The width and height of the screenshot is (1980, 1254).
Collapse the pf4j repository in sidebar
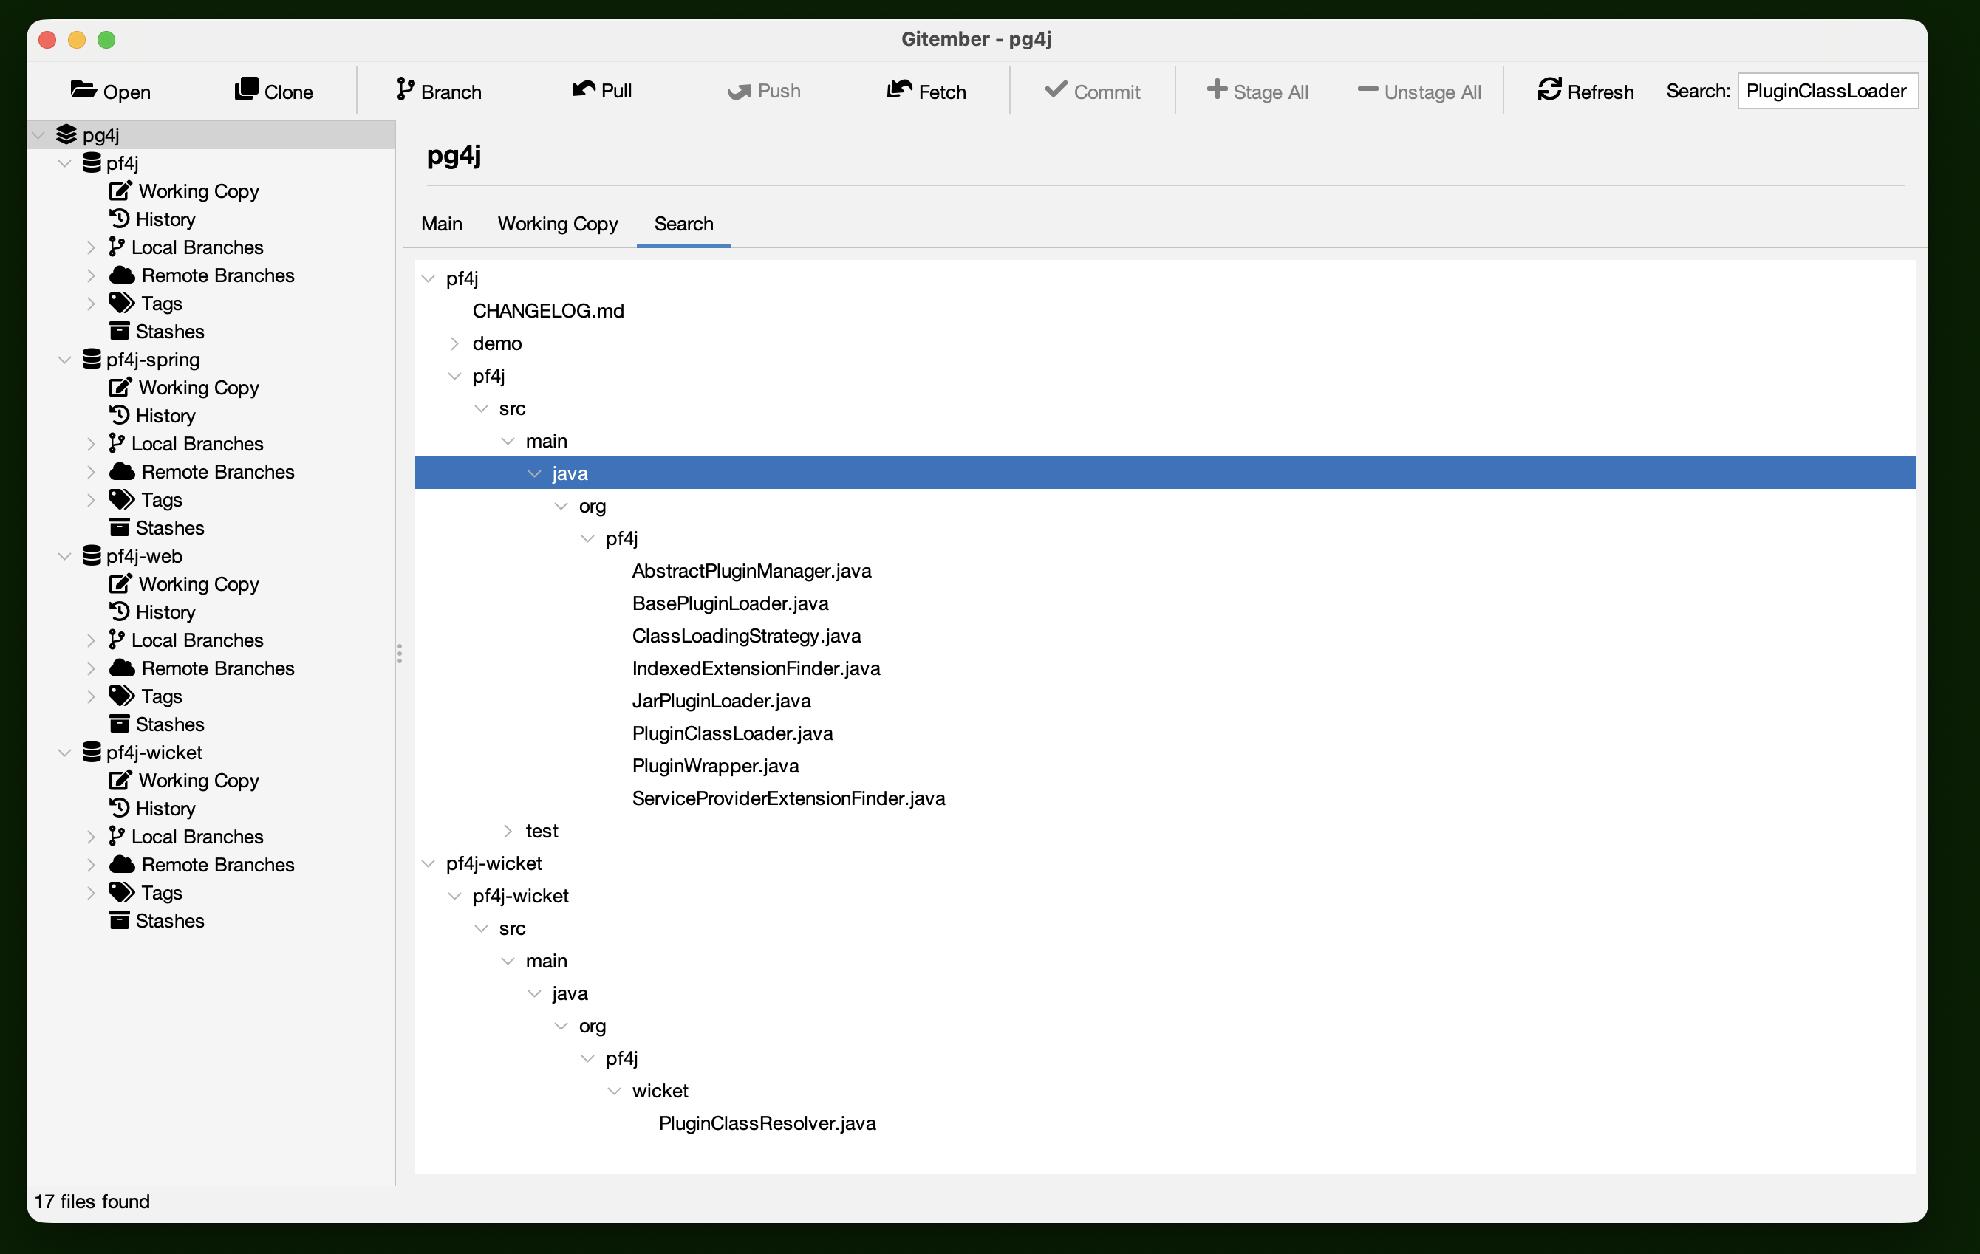pos(65,162)
